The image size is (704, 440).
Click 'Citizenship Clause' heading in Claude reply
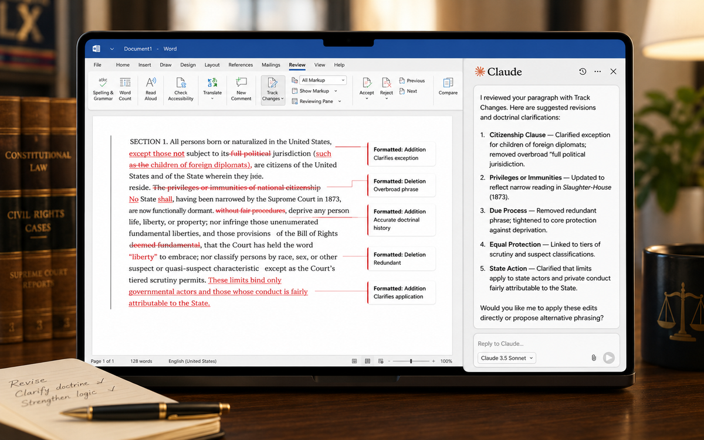tap(518, 135)
